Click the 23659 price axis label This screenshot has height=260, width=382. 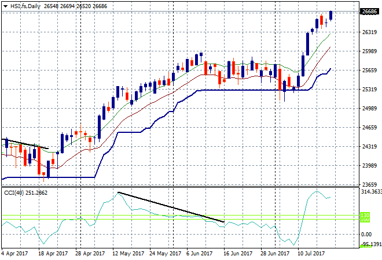(x=369, y=185)
